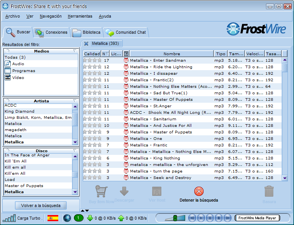The width and height of the screenshot is (294, 225).
Task: Collapse the Artista panel triangle
Action: click(75, 101)
